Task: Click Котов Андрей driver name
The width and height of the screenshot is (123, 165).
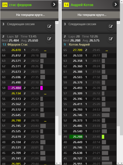Action: (x=79, y=45)
